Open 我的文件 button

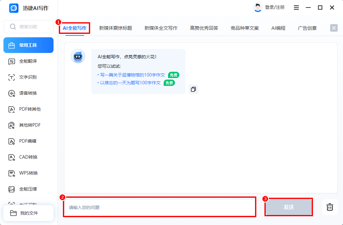click(x=28, y=213)
